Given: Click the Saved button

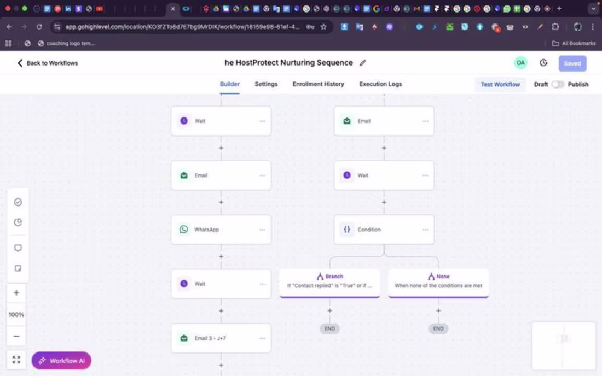Looking at the screenshot, I should point(572,63).
